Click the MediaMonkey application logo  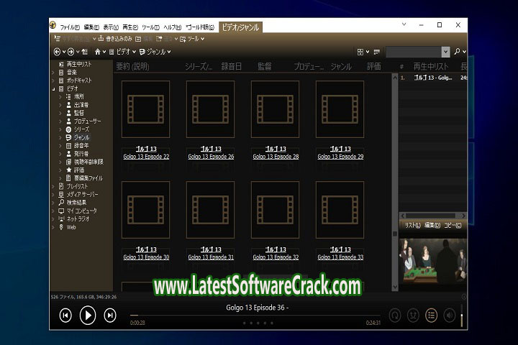53,25
